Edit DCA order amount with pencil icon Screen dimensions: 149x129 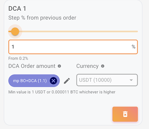click(67, 81)
